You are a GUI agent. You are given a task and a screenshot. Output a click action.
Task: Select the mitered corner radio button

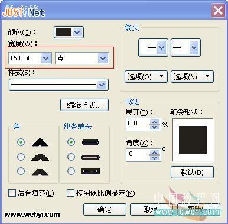click(21, 142)
